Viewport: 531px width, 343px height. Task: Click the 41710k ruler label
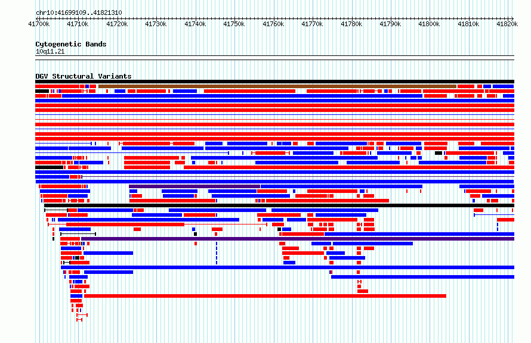pyautogui.click(x=78, y=24)
